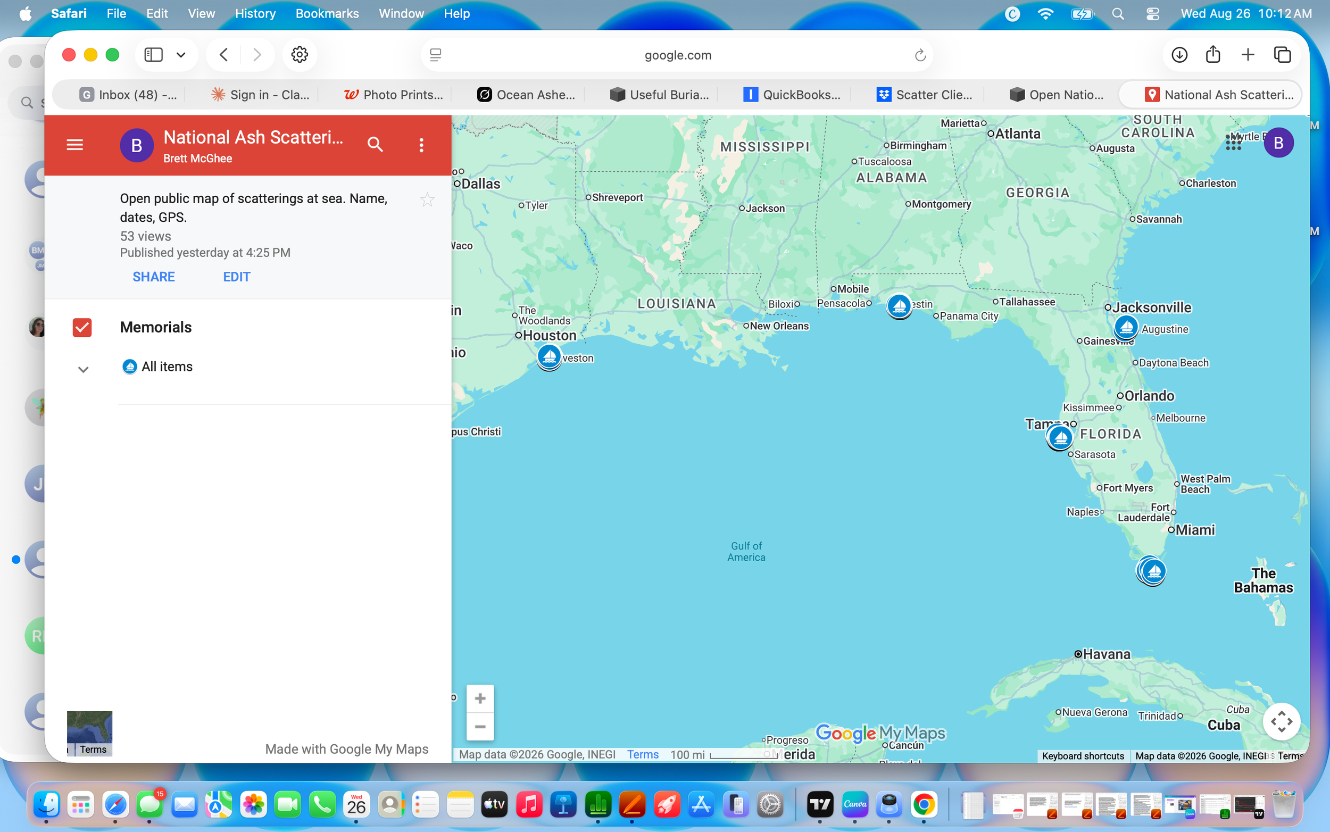Star this map with the star icon
The image size is (1330, 832).
pyautogui.click(x=428, y=199)
